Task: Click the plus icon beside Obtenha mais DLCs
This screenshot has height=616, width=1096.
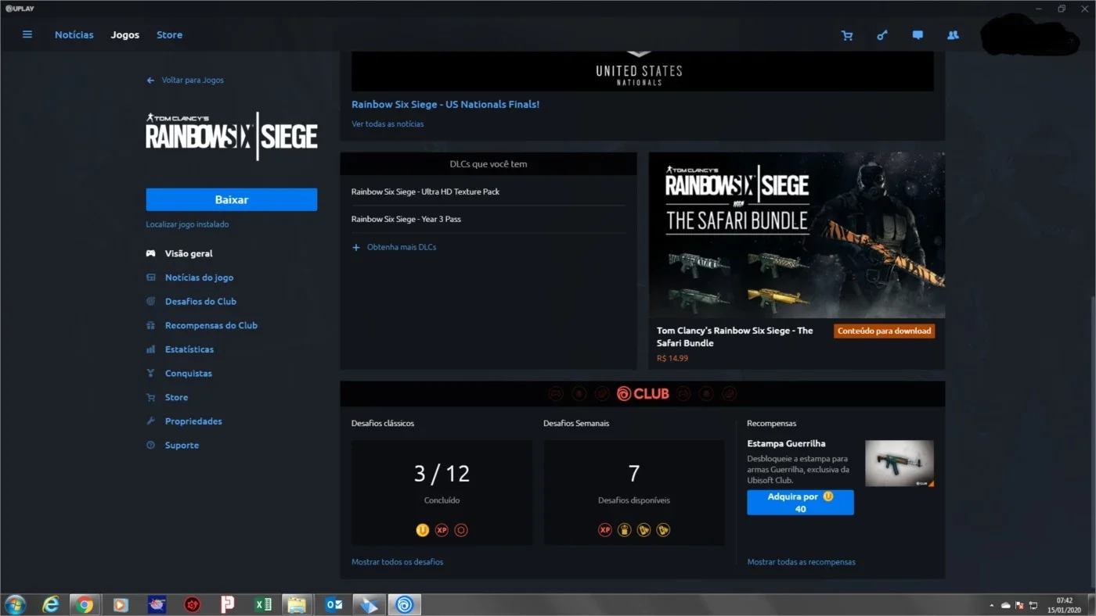Action: [x=356, y=247]
